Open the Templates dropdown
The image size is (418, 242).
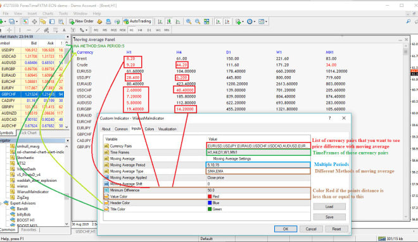(x=263, y=22)
